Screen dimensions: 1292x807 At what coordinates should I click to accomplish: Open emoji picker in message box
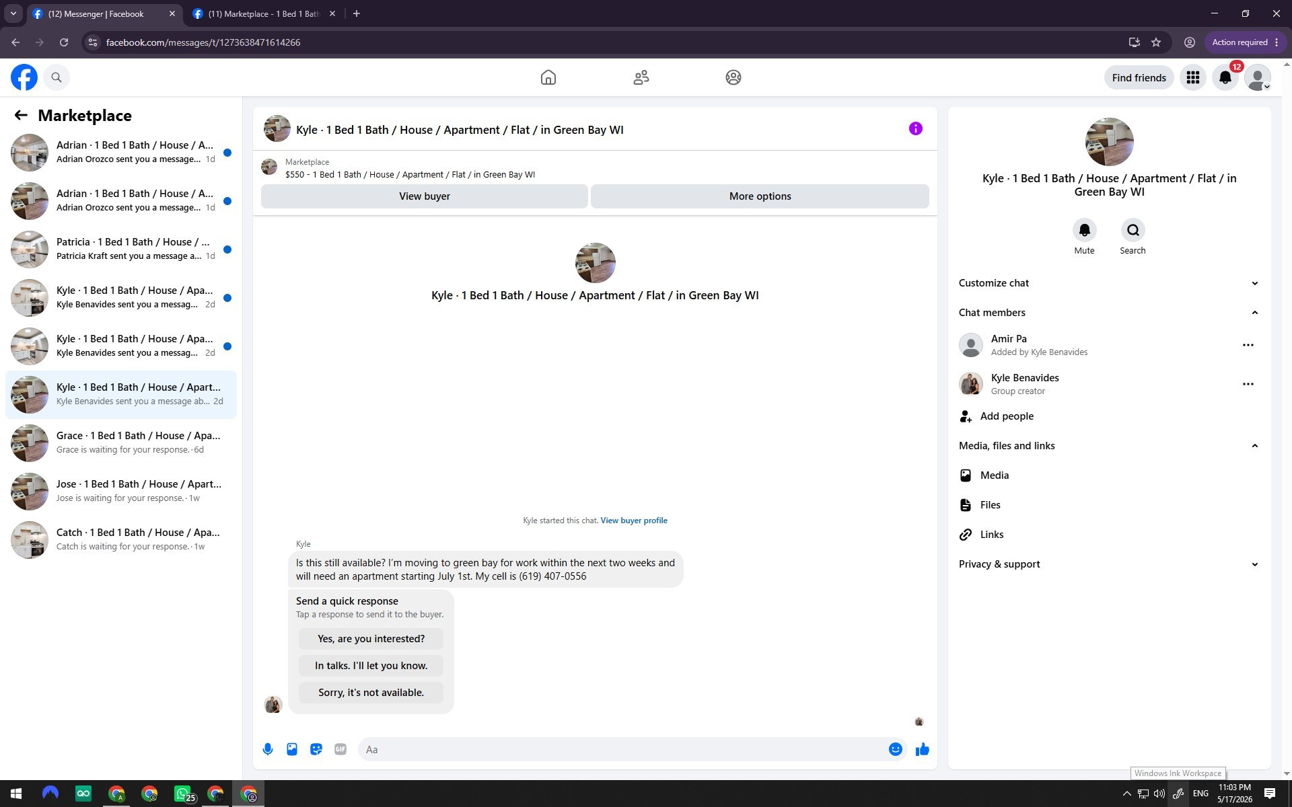coord(896,749)
